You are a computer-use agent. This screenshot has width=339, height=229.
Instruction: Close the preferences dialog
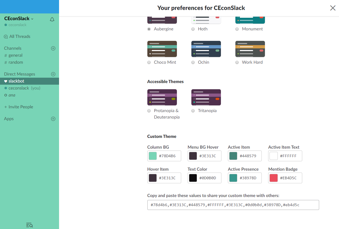(x=333, y=8)
